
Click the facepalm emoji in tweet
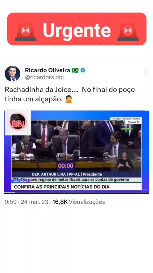coord(69,99)
